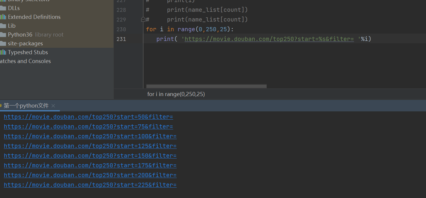Select Typeshed Stubs library node
Image resolution: width=426 pixels, height=198 pixels.
tap(28, 52)
